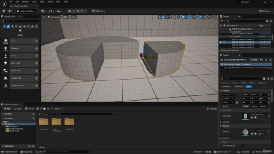The height and width of the screenshot is (154, 274).
Task: Click Import in Content Browser
Action: point(18,109)
